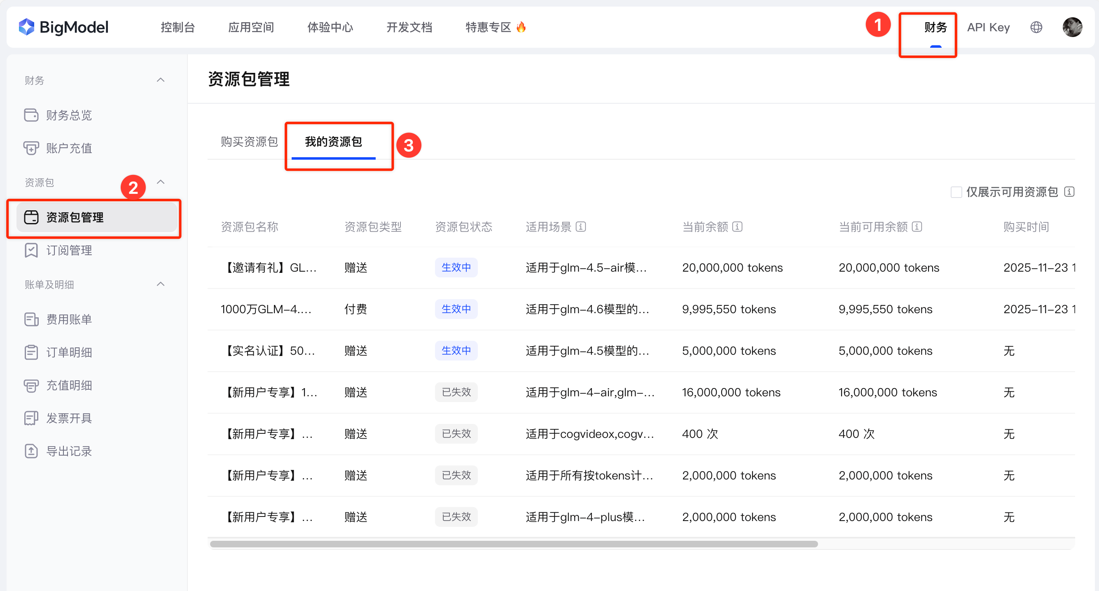Click info icon next to 适用场景
The image size is (1099, 591).
(581, 226)
